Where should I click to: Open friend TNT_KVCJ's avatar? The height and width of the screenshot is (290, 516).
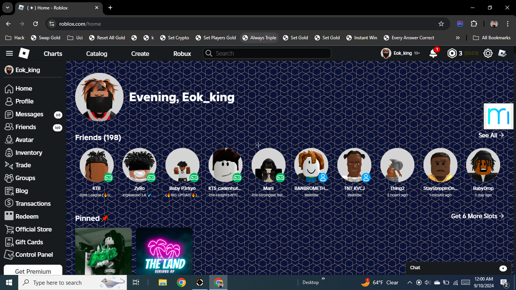(354, 165)
